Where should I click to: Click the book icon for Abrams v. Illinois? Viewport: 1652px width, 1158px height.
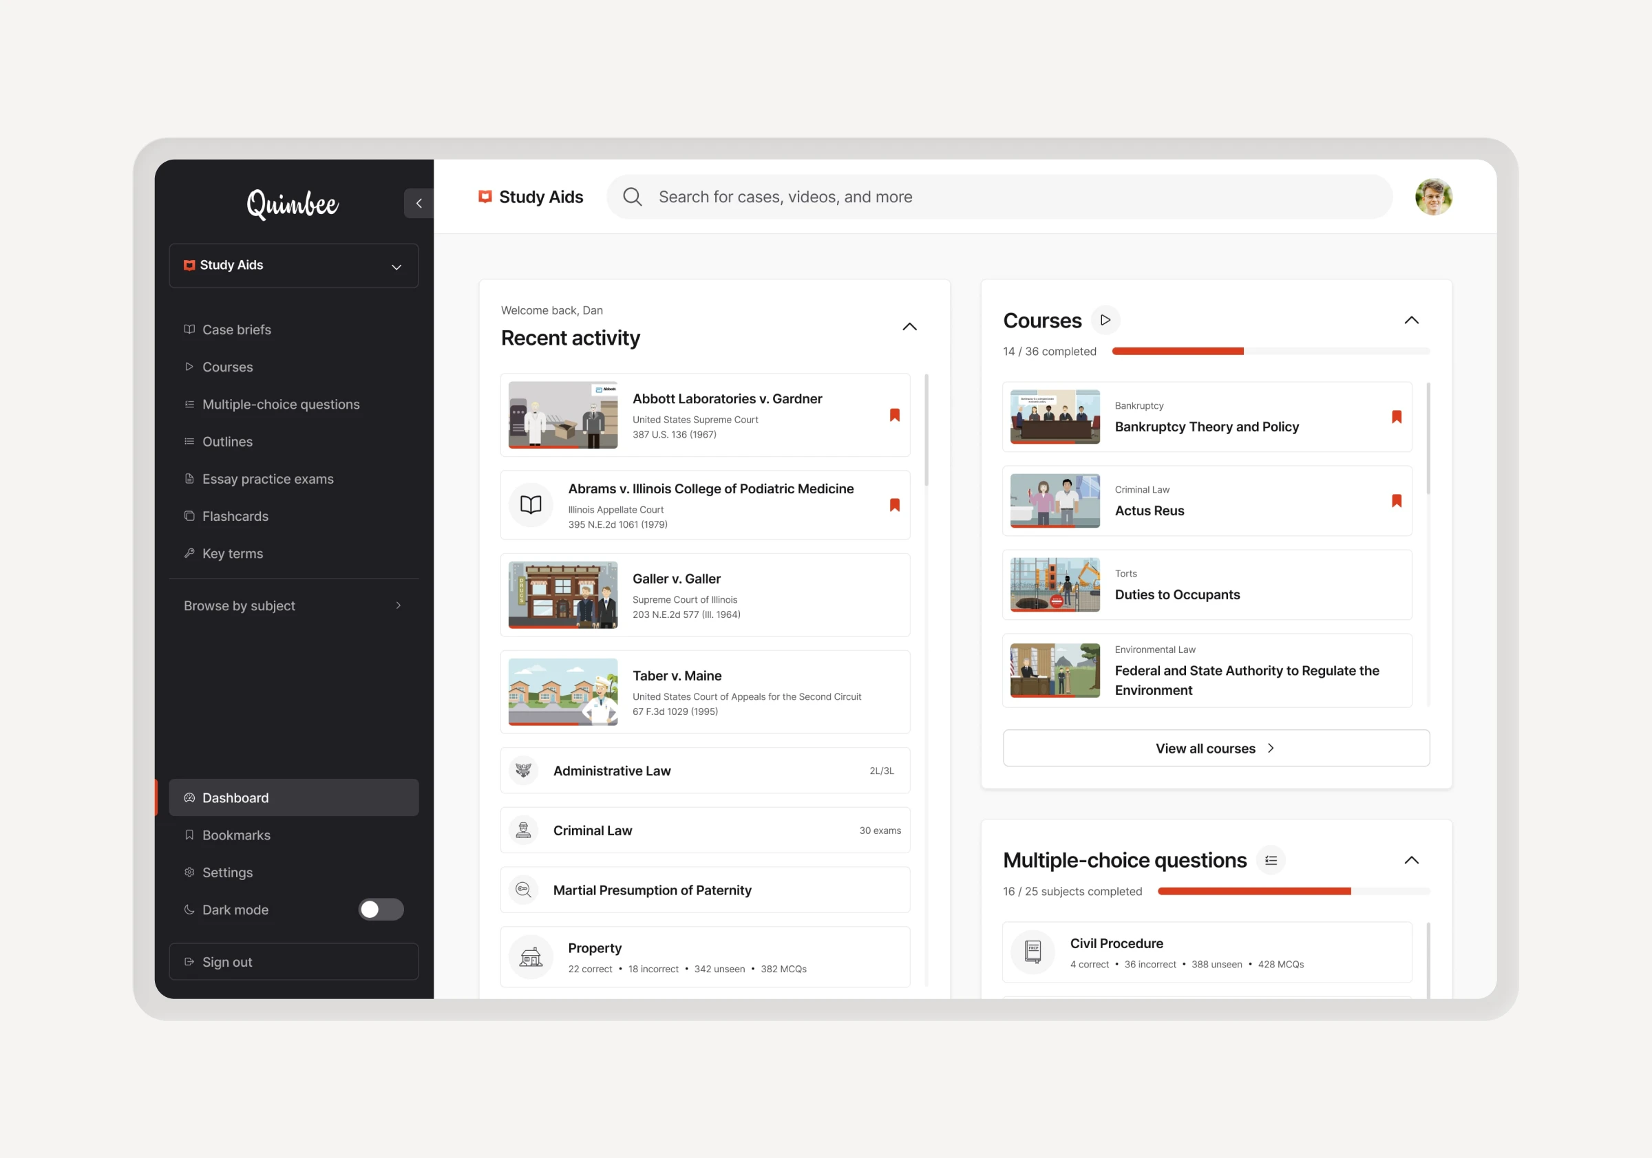coord(530,505)
